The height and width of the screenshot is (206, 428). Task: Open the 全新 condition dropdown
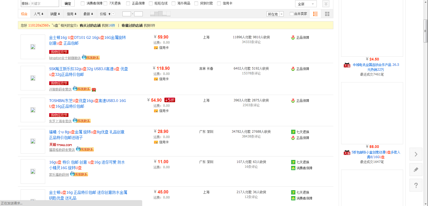point(306,4)
